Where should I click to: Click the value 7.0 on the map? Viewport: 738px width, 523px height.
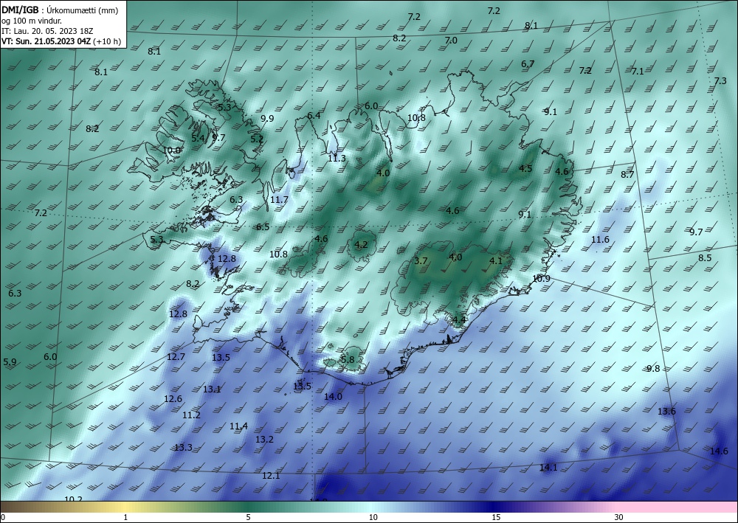451,41
